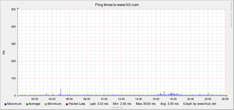The image size is (234, 110).
Task: Click the Min 2.00 ms statistic
Action: [x=122, y=104]
